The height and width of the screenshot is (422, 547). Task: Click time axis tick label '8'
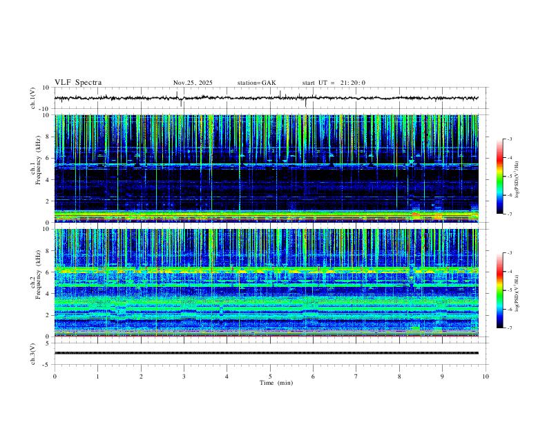tap(399, 376)
